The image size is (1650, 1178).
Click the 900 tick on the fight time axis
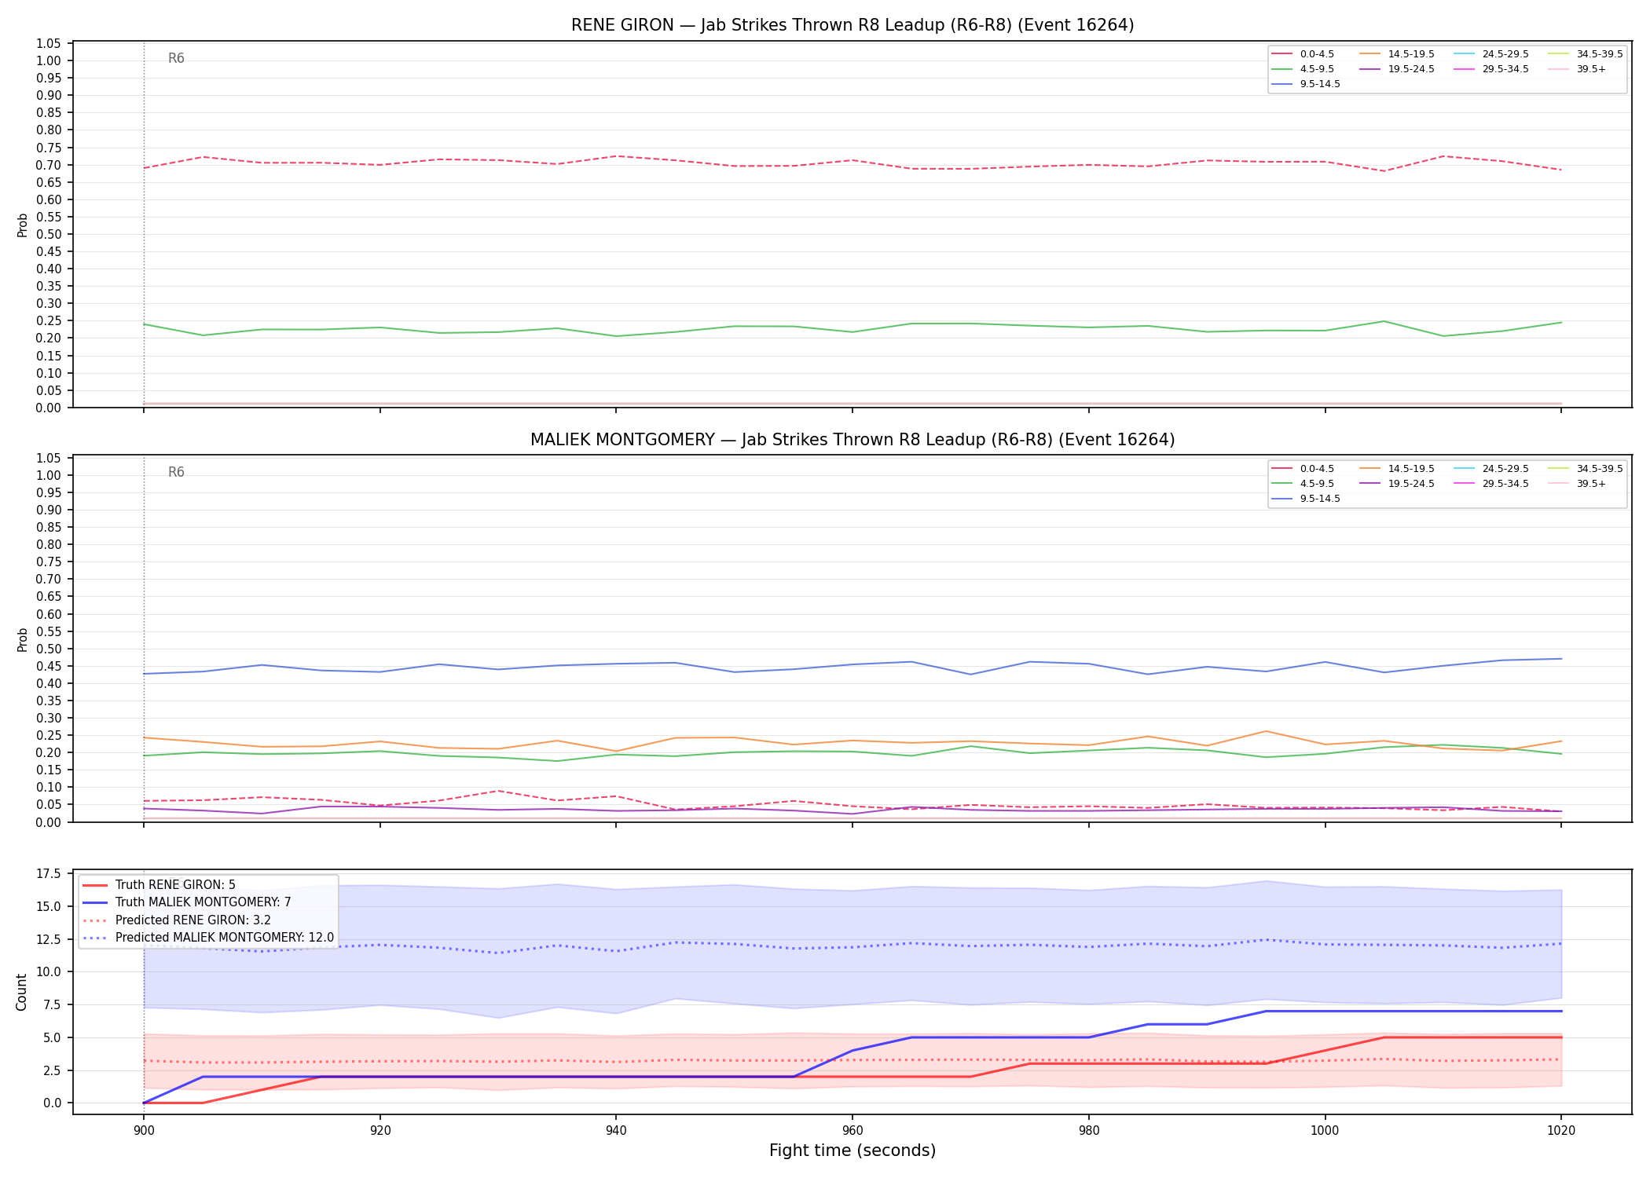pos(143,1130)
